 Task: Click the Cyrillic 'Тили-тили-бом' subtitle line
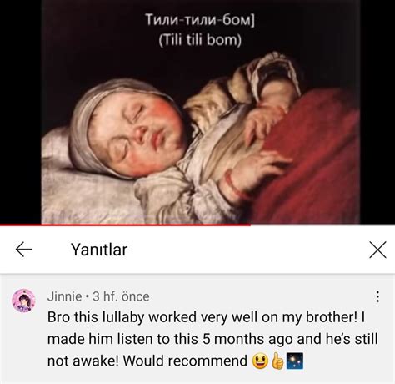tap(200, 20)
